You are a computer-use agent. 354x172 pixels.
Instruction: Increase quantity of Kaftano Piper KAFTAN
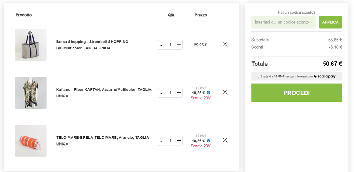(x=179, y=93)
